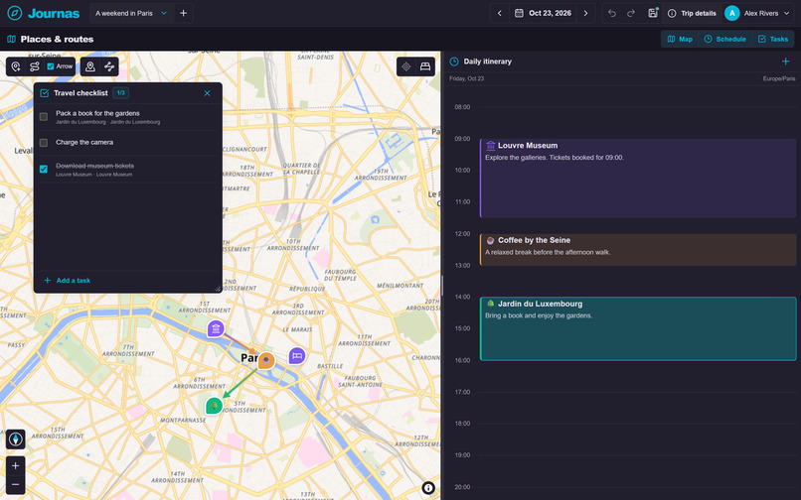
Task: Click the 1/3 progress badge
Action: click(120, 93)
